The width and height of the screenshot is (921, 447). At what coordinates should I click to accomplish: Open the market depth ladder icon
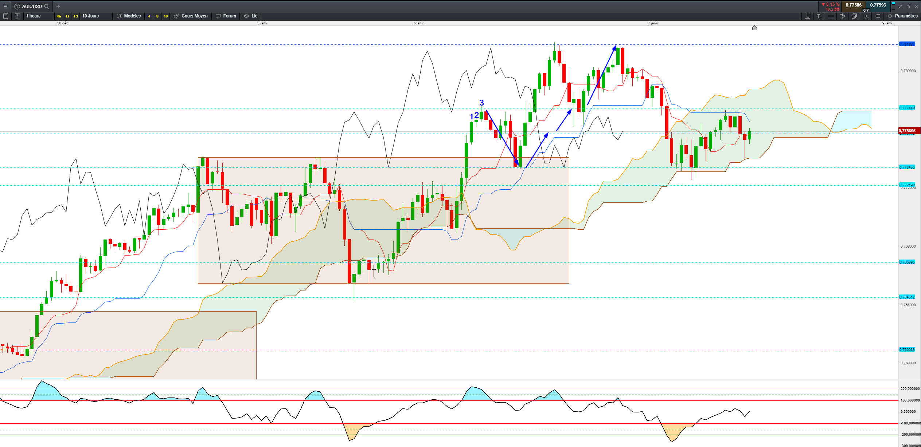(893, 7)
